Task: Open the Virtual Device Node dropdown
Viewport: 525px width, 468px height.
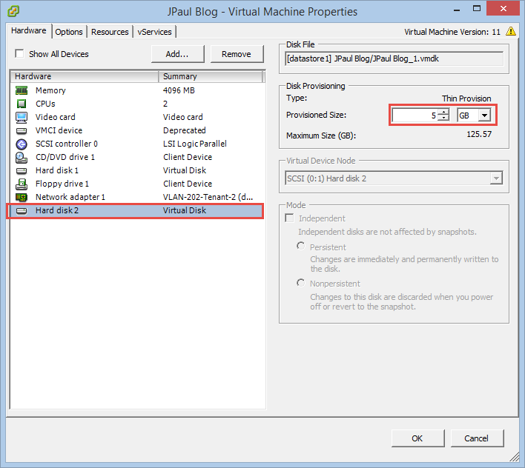Action: coord(496,178)
